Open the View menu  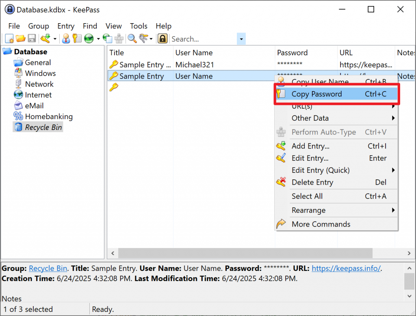point(114,26)
